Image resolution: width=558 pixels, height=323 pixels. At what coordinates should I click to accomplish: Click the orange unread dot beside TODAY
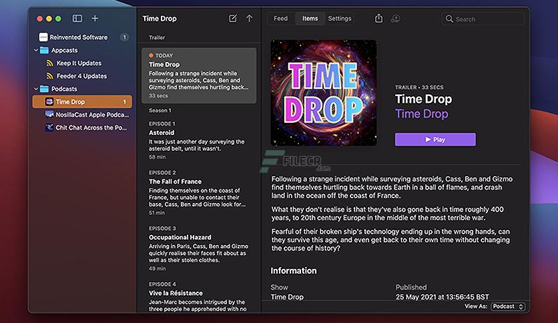coord(151,55)
